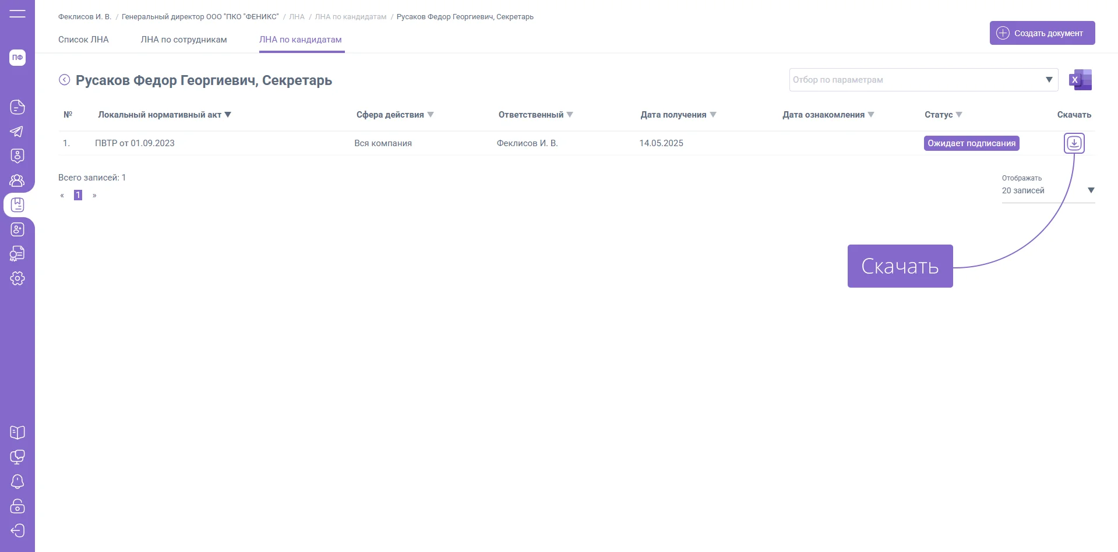Screen dimensions: 1118x552
Task: Open the hamburger menu in the sidebar
Action: pyautogui.click(x=17, y=13)
